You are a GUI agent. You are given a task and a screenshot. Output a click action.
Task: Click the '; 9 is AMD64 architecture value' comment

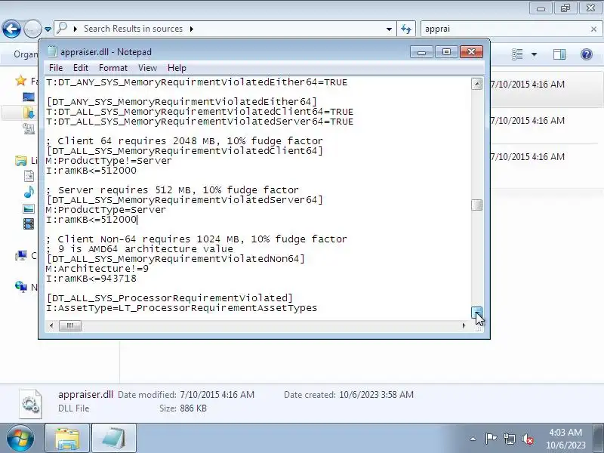pos(140,249)
